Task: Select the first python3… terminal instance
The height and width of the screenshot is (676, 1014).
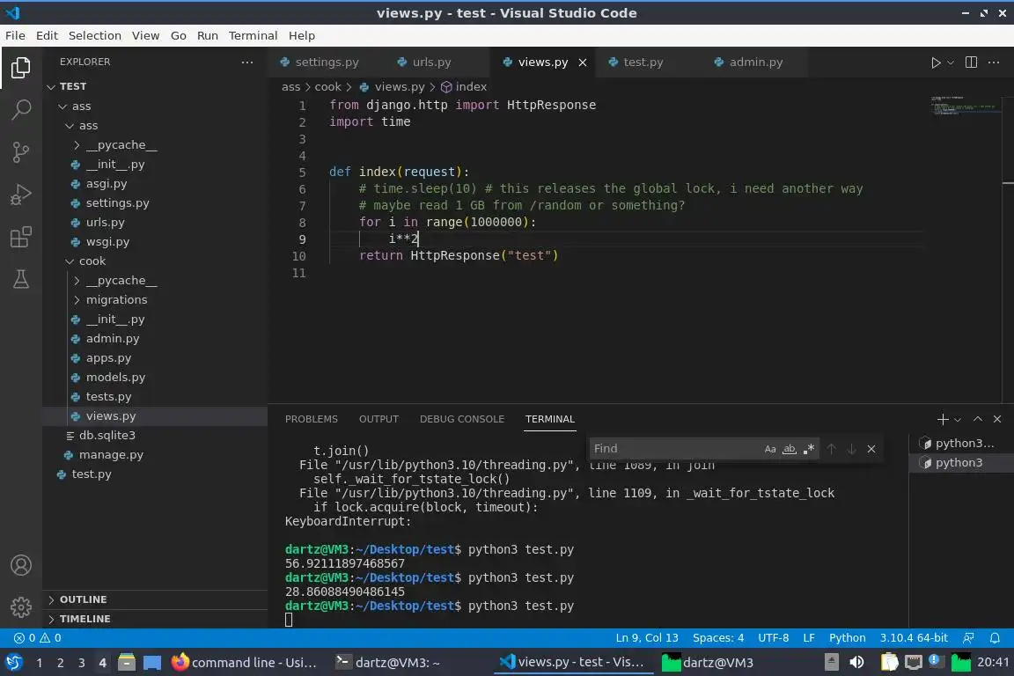Action: pyautogui.click(x=961, y=443)
